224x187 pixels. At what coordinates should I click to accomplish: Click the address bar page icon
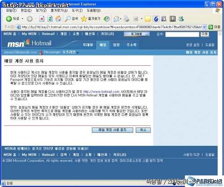19,27
